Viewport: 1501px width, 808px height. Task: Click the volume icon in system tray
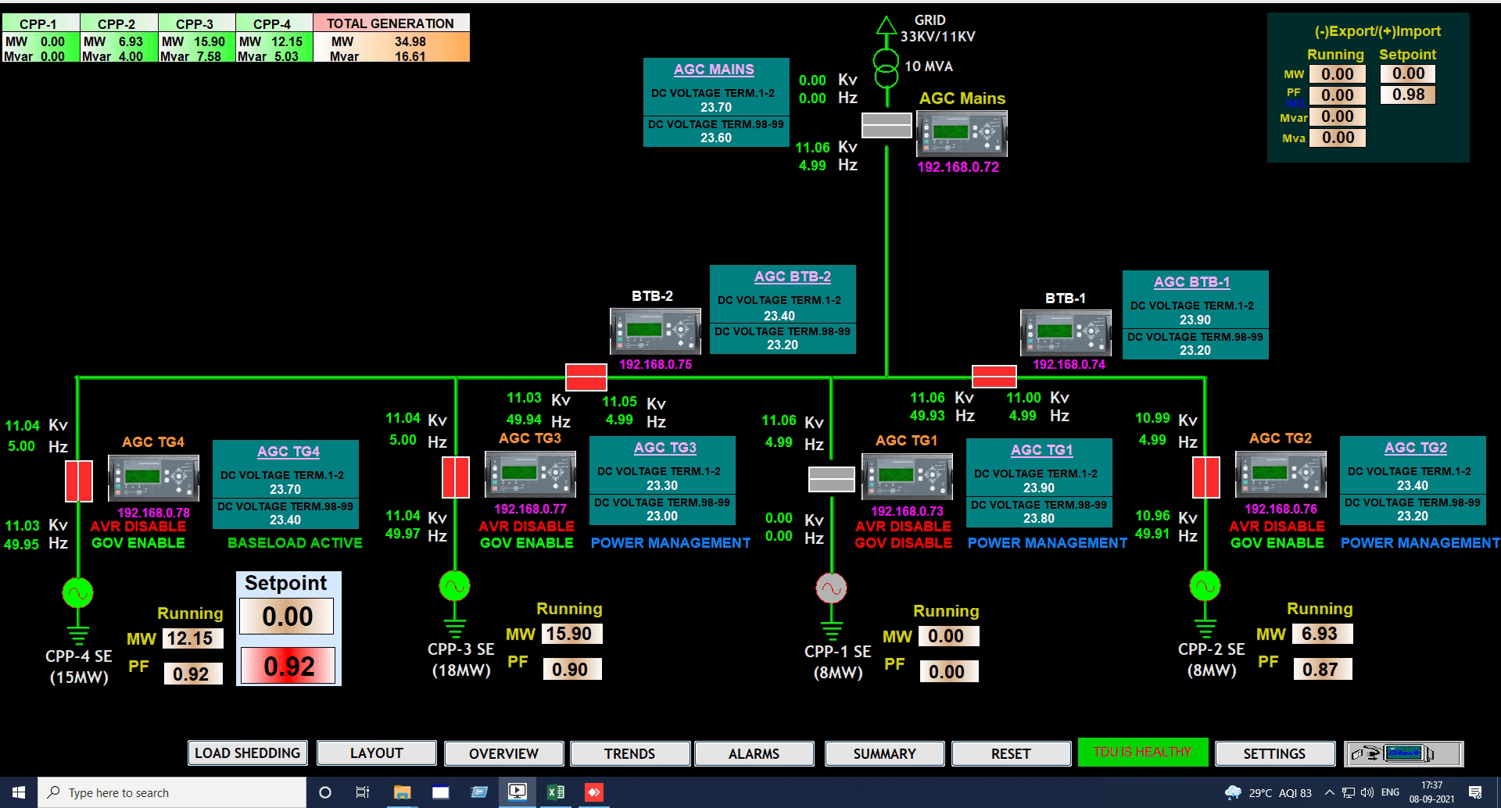point(1367,792)
